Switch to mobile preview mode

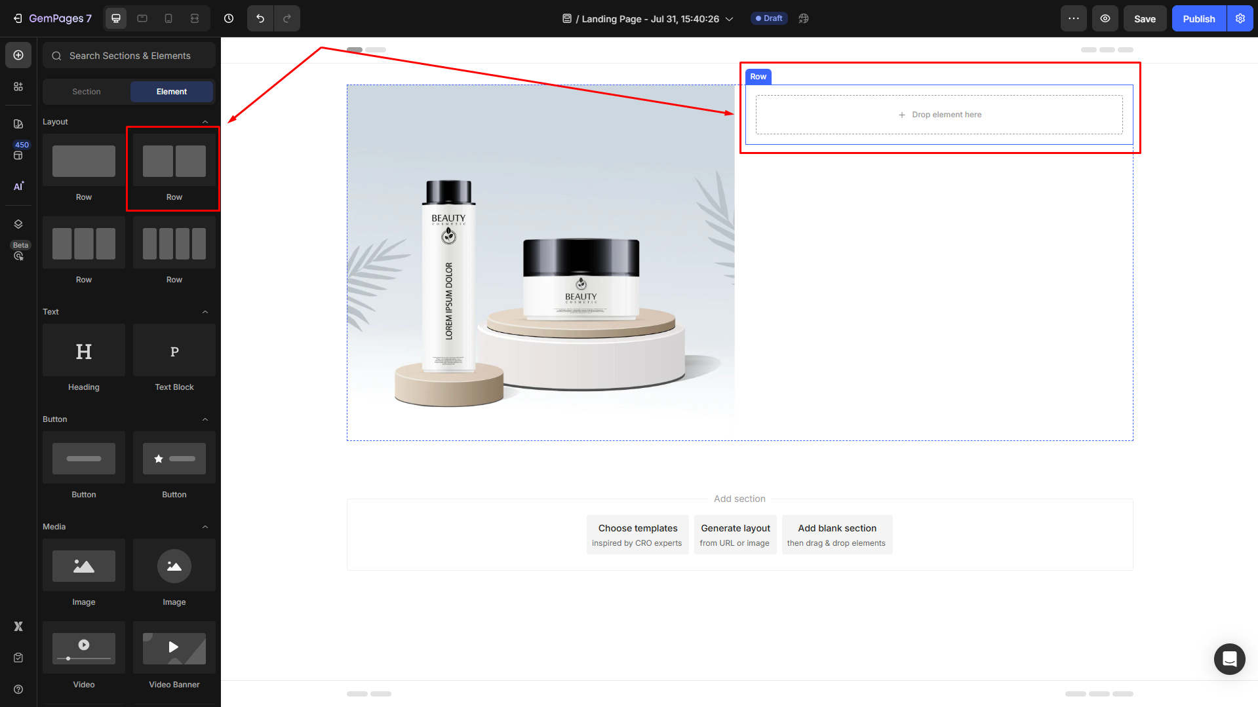click(168, 18)
